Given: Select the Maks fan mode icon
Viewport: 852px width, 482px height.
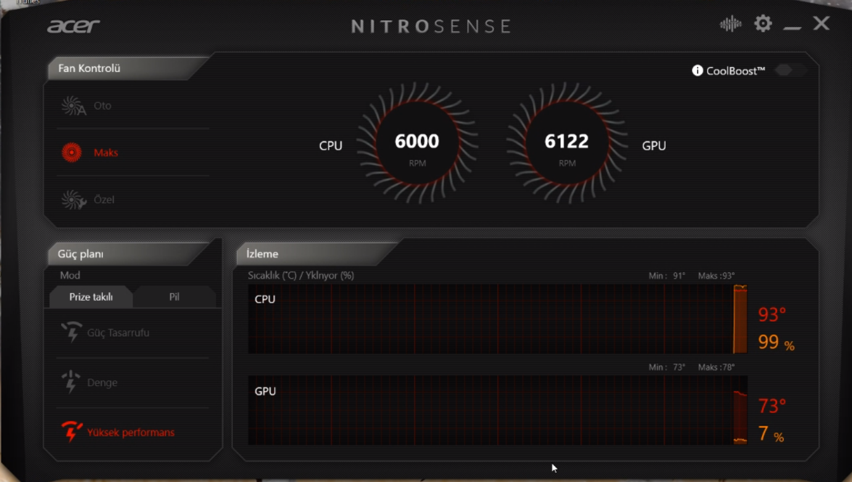Looking at the screenshot, I should (x=72, y=152).
